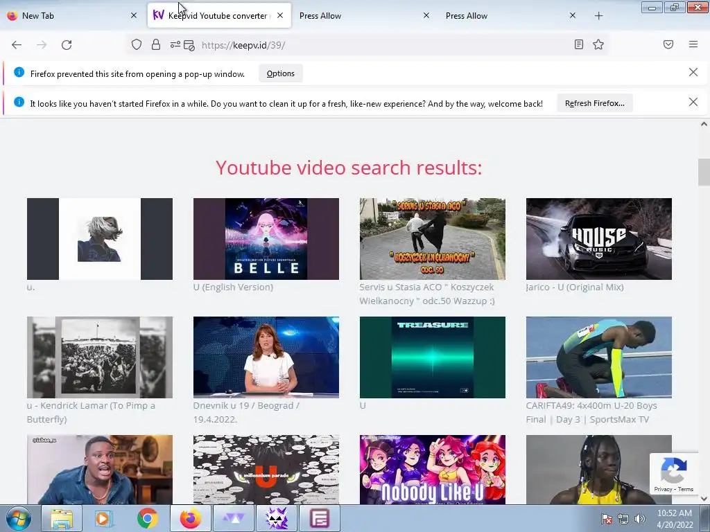Image resolution: width=710 pixels, height=532 pixels.
Task: Open the purple triangles taskbar app
Action: click(233, 518)
